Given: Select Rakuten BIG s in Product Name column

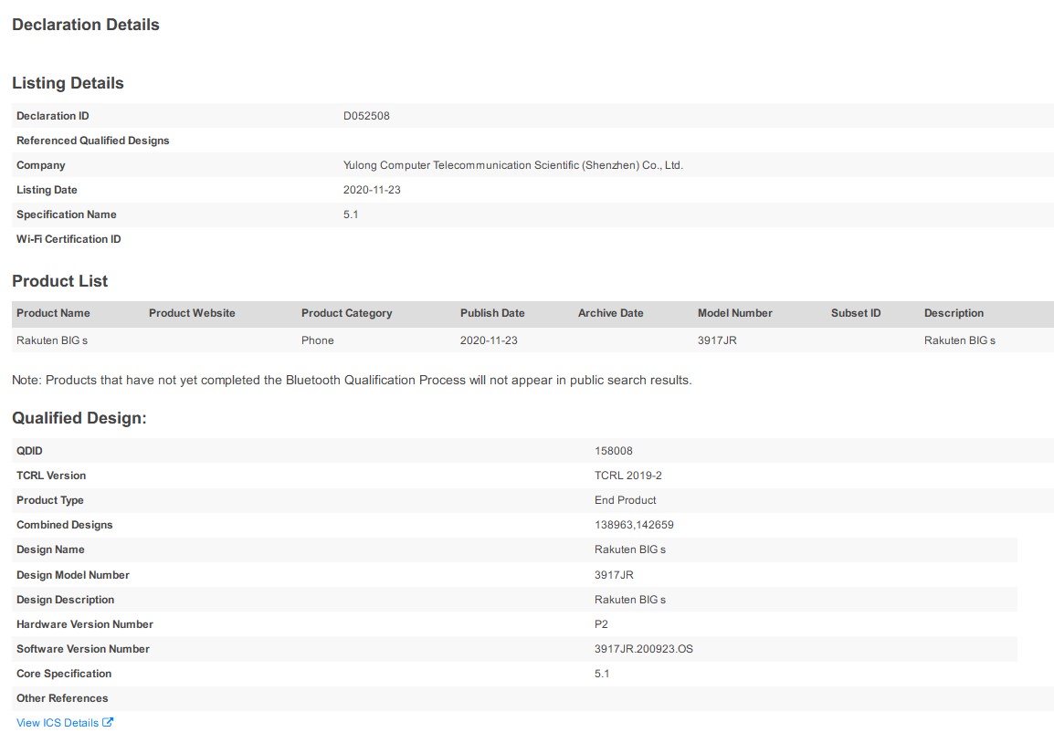Looking at the screenshot, I should [52, 340].
